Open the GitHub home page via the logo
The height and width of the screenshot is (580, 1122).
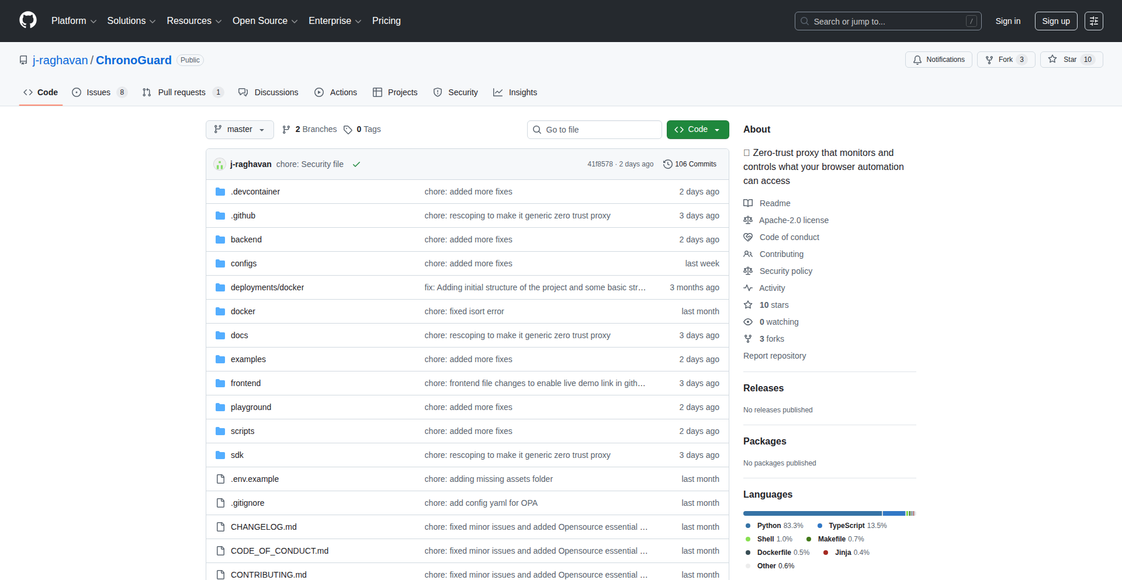[27, 20]
